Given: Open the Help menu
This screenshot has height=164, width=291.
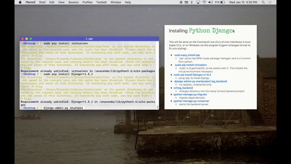Looking at the screenshot, I should (128, 2).
